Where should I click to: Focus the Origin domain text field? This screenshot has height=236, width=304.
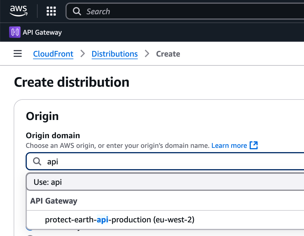114,161
